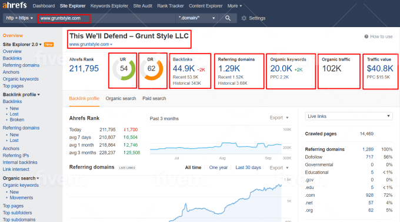Open the 44.9K backlinks count link
400x222 pixels.
pyautogui.click(x=184, y=68)
